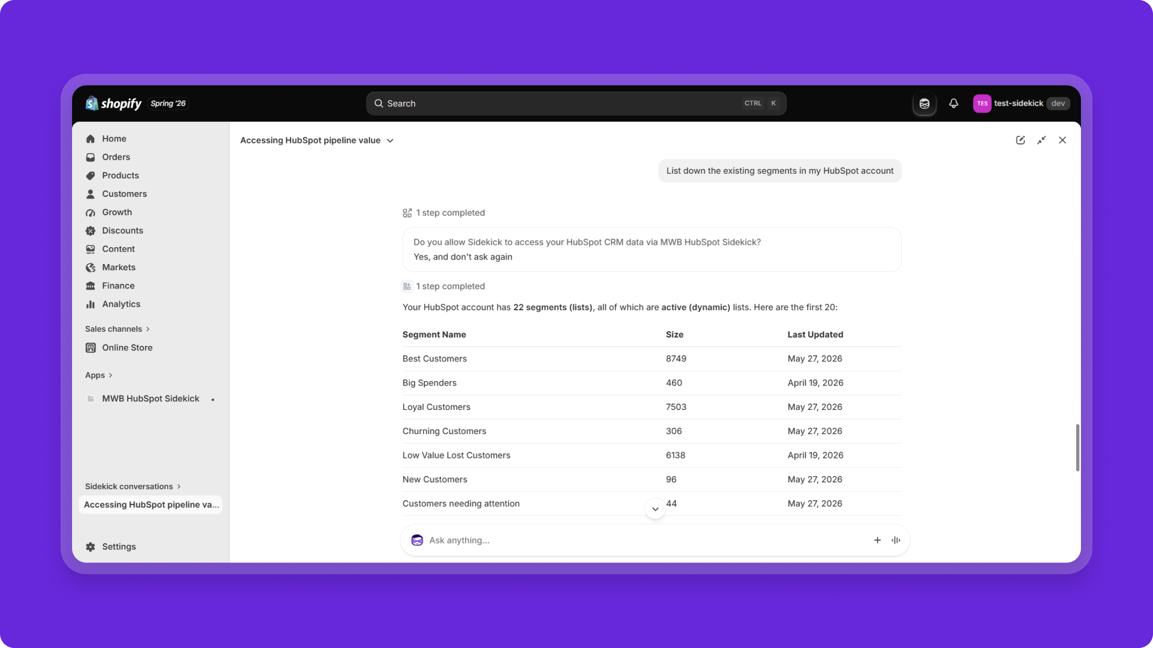
Task: Click the Markets globe icon
Action: coord(90,267)
